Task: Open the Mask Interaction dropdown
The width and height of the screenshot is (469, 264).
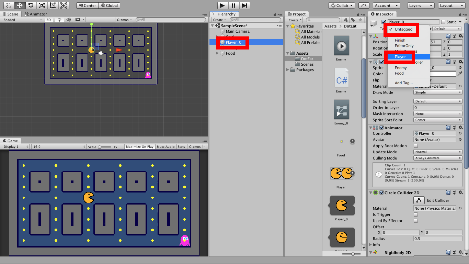Action: point(438,114)
